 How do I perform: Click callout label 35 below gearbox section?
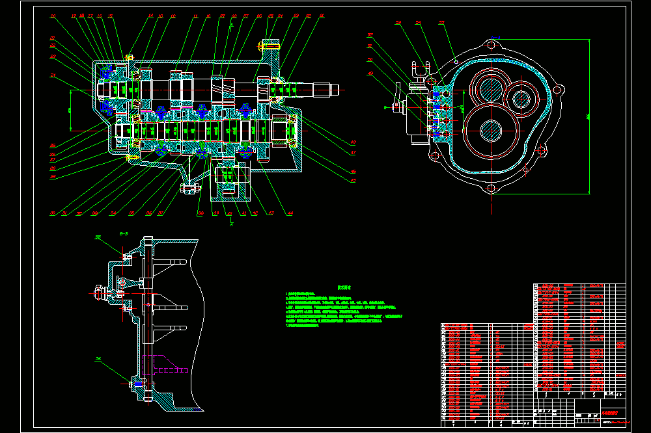[132, 213]
